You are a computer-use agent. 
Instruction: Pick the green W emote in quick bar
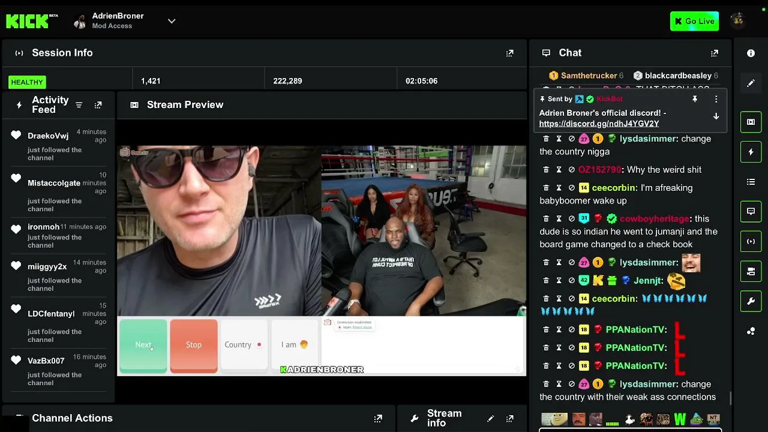click(680, 419)
